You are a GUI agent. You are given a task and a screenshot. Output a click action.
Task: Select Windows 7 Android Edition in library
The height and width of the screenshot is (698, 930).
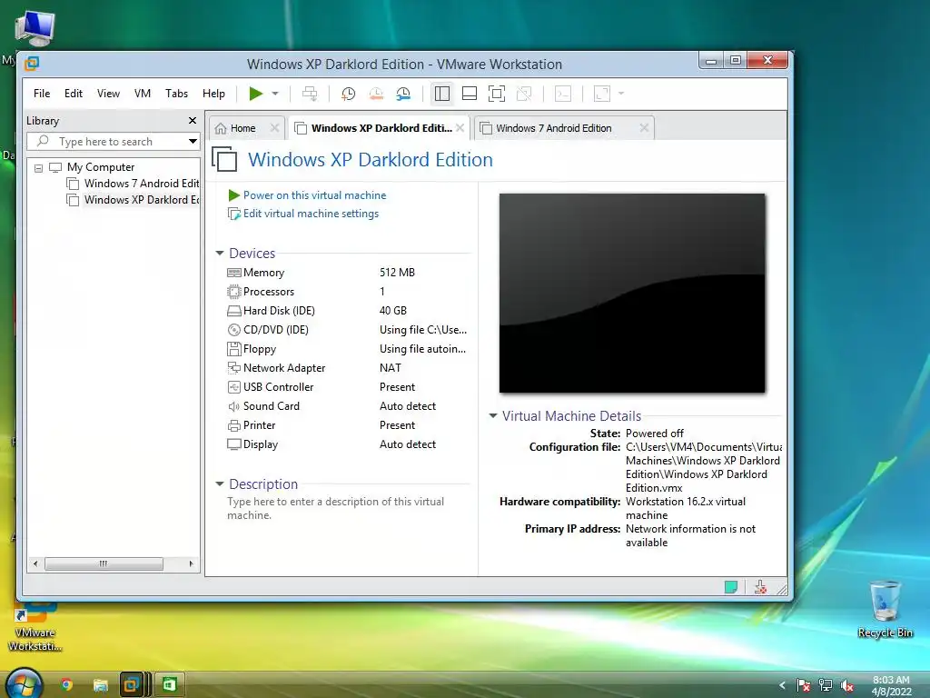tap(141, 184)
